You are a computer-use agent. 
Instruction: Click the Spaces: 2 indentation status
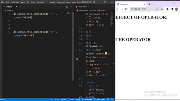coord(64,99)
